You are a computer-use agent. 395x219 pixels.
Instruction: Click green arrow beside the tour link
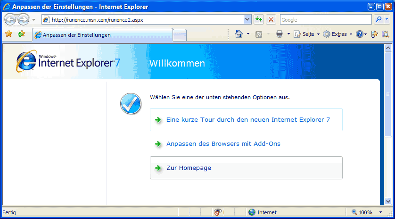point(158,120)
